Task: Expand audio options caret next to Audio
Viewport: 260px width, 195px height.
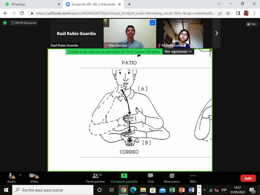Action: (20, 175)
